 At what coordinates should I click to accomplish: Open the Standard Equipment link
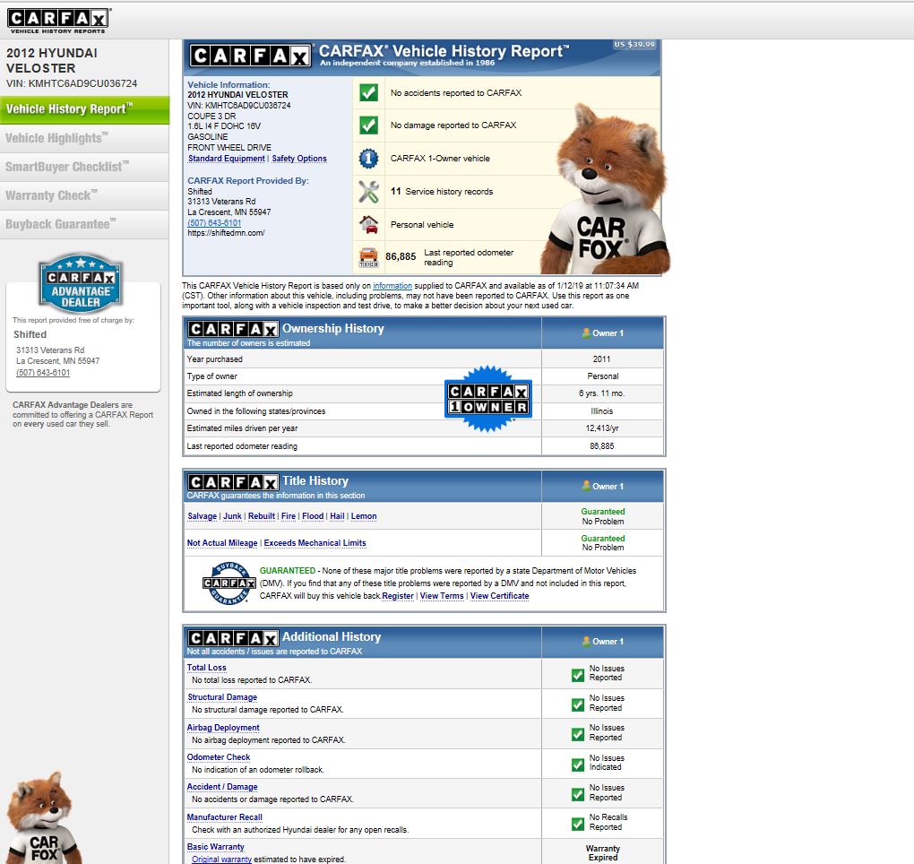pyautogui.click(x=226, y=159)
